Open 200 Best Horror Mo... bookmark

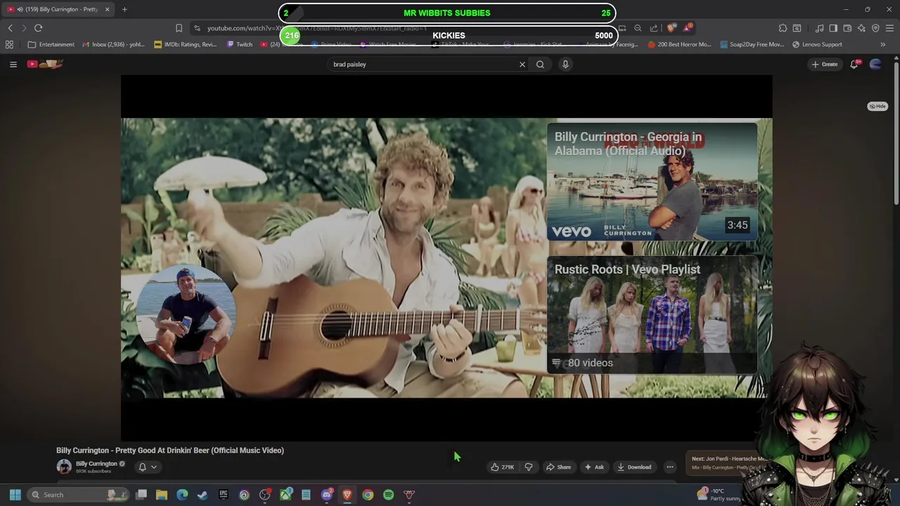679,44
